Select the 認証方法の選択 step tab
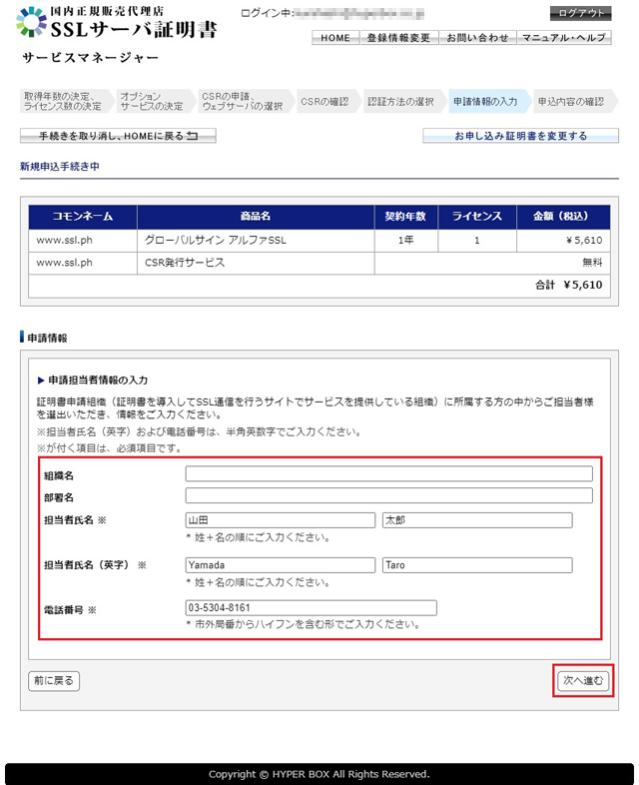The width and height of the screenshot is (639, 785). pyautogui.click(x=399, y=102)
